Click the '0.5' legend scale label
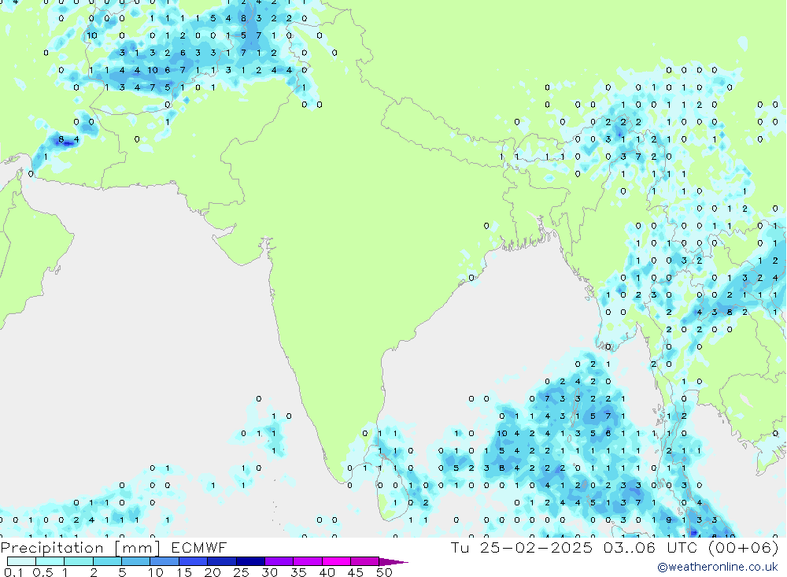This screenshot has height=577, width=787. point(42,572)
